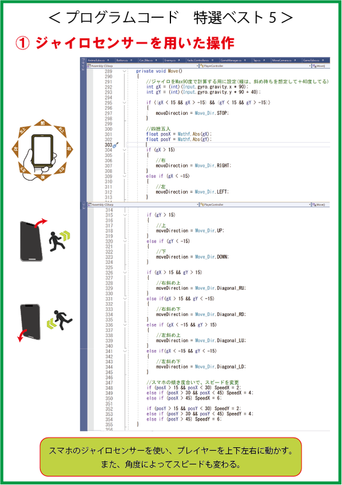Collapse the if (gY > 15) block at line 315

click(125, 215)
